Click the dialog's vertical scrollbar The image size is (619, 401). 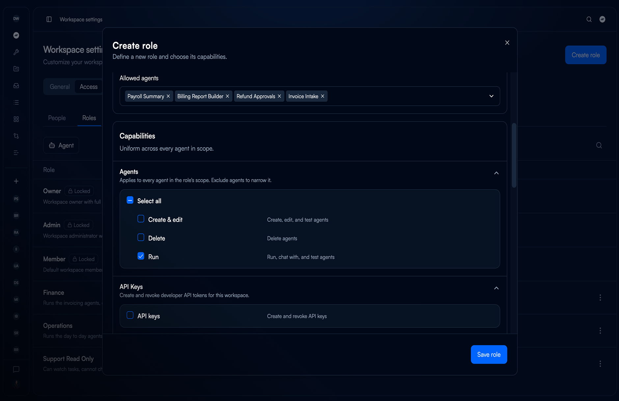click(514, 155)
